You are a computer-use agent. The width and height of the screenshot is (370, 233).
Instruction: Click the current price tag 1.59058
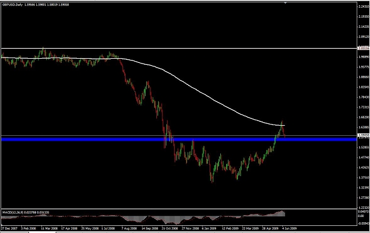(363, 135)
